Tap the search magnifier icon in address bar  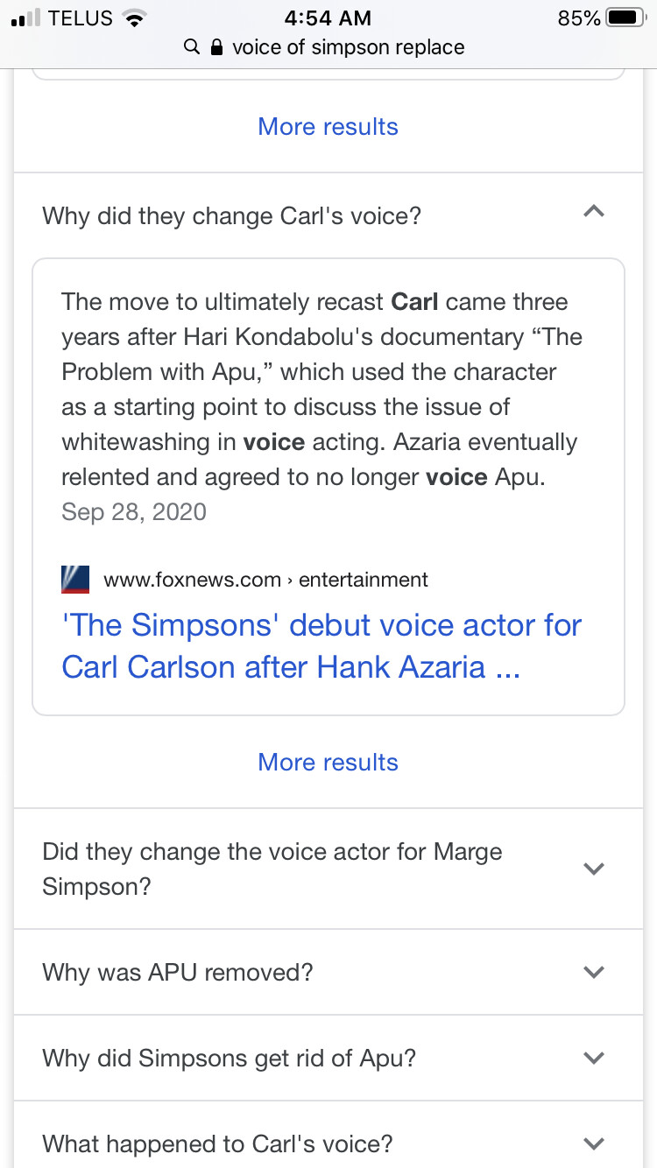pyautogui.click(x=192, y=47)
